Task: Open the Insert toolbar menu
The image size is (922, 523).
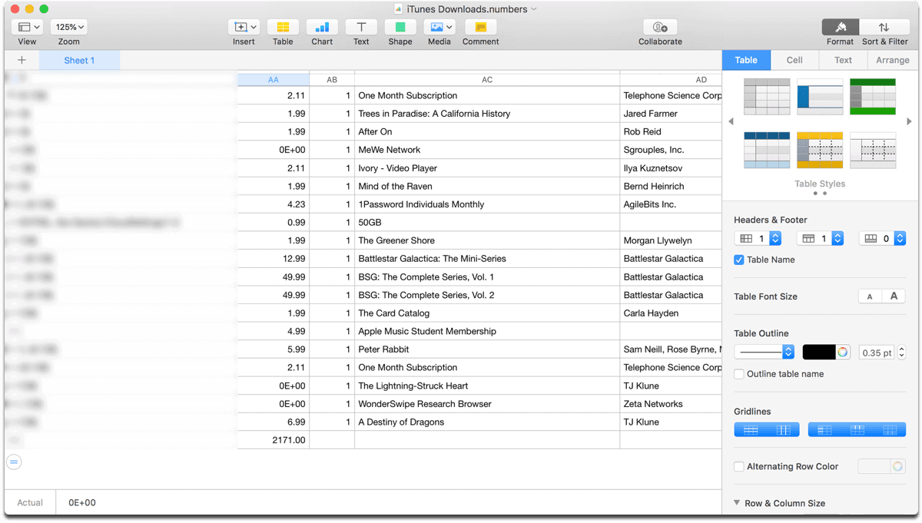Action: (x=244, y=27)
